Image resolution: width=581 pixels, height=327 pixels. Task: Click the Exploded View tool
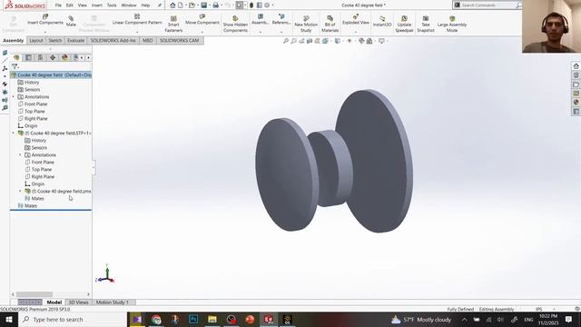[x=356, y=20]
